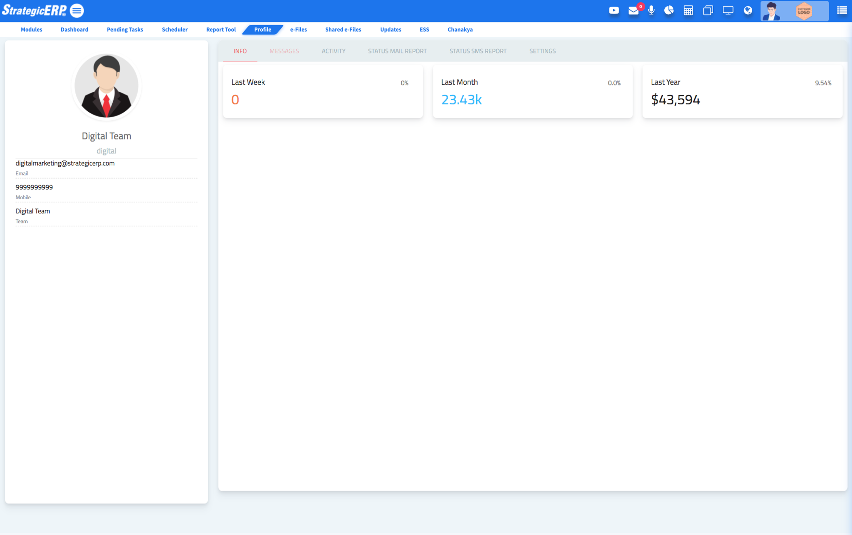This screenshot has height=535, width=852.
Task: Click the monitor screen icon
Action: click(x=728, y=11)
